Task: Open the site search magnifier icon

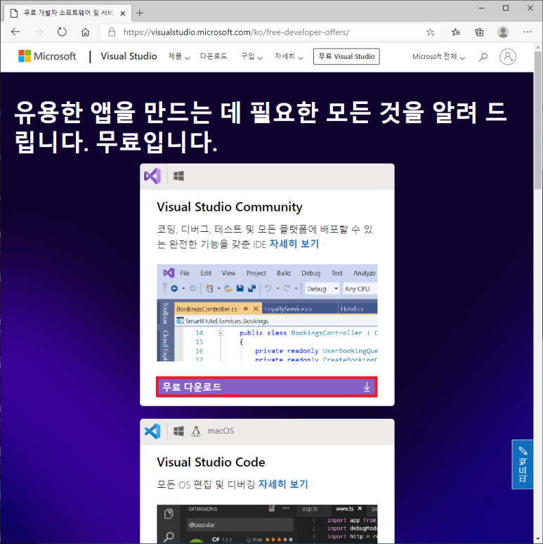Action: [x=483, y=56]
